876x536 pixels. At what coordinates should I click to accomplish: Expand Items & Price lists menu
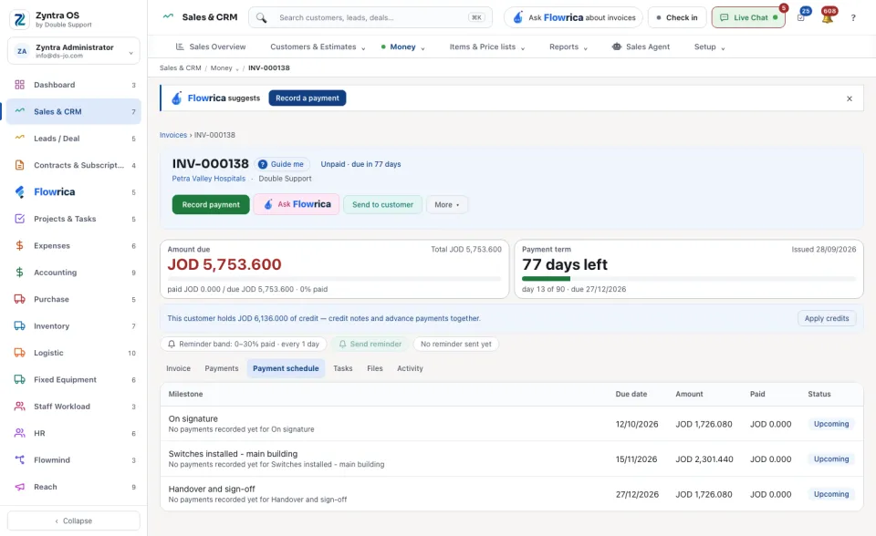[x=487, y=46]
